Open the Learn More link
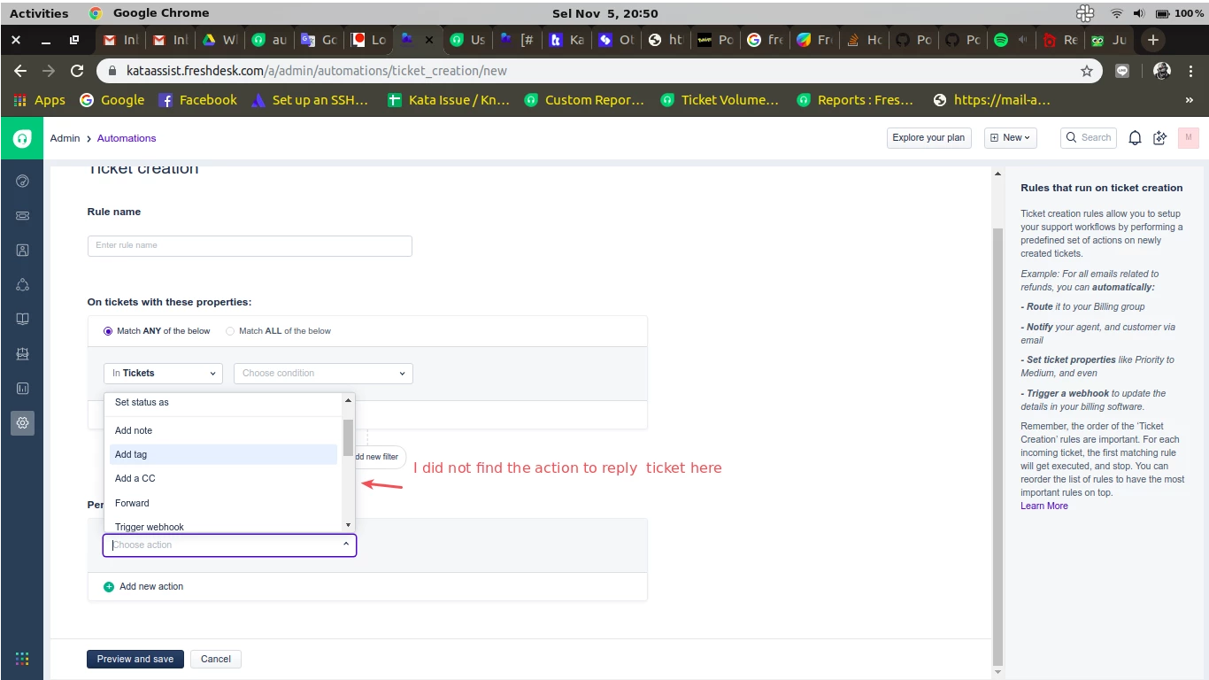 pyautogui.click(x=1044, y=506)
